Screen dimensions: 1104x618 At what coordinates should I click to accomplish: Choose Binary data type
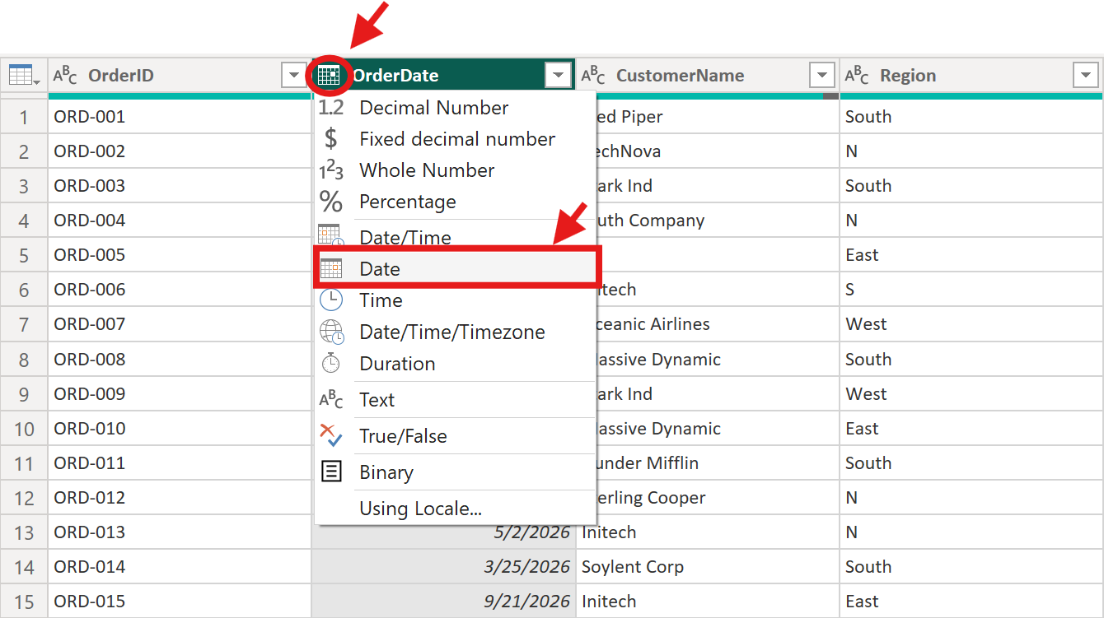click(455, 472)
